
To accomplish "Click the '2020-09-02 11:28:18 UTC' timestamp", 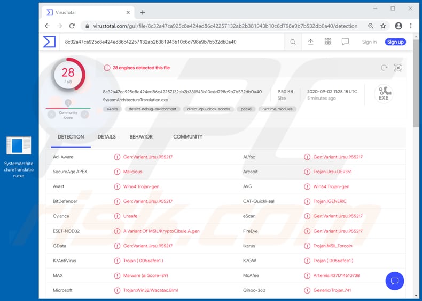I will pyautogui.click(x=332, y=92).
